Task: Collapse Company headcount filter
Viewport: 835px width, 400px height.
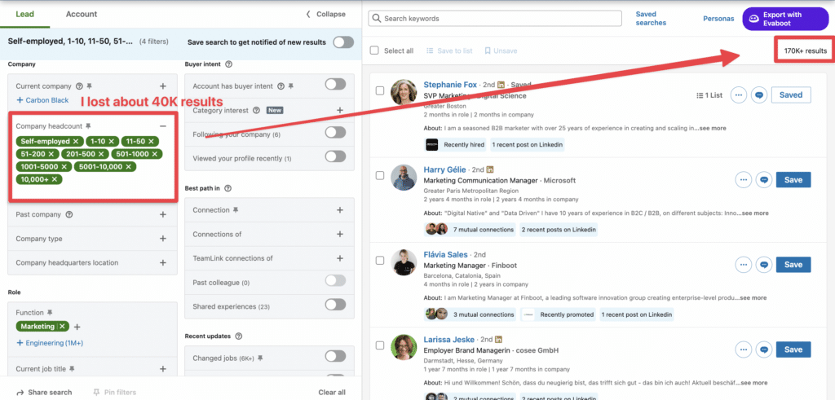Action: click(x=163, y=126)
